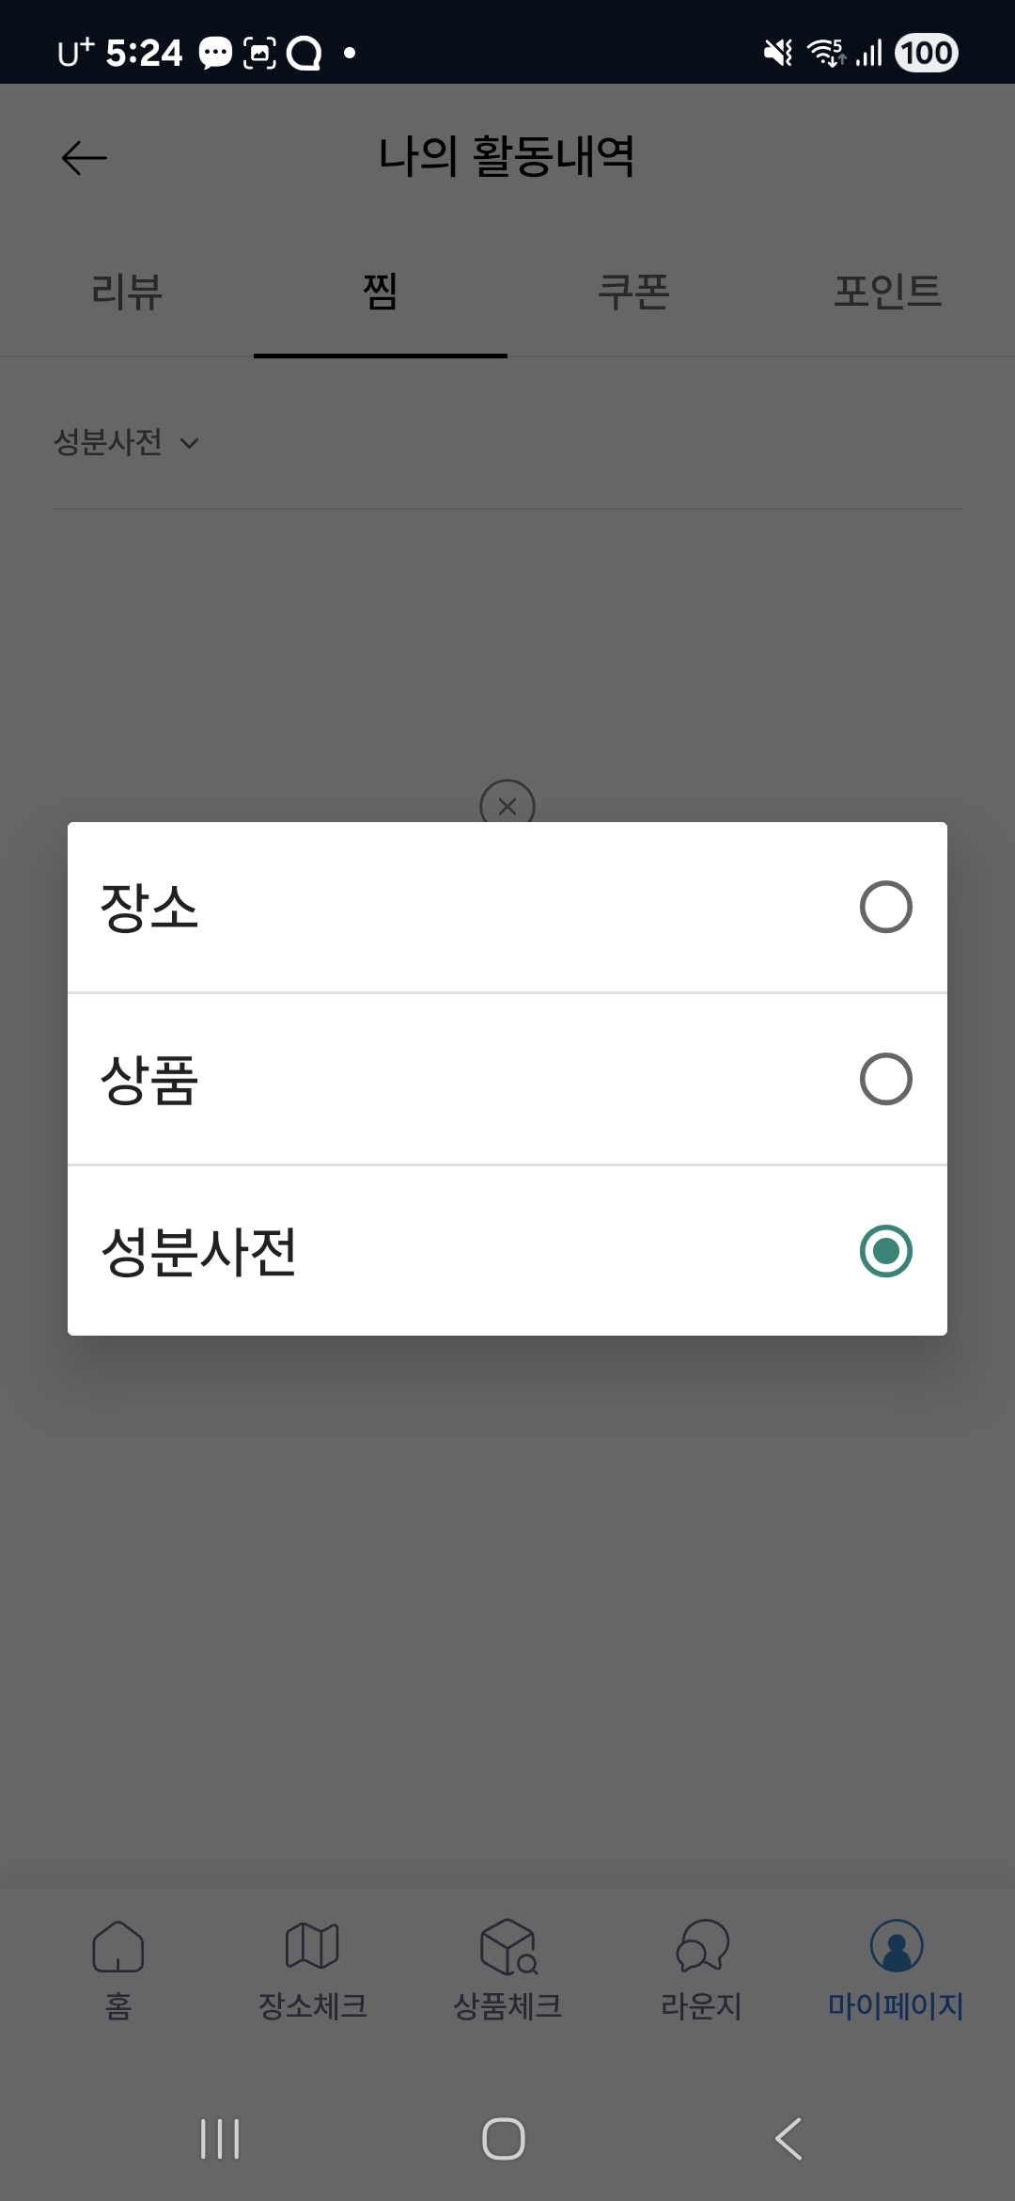The image size is (1015, 2201).
Task: Switch to the 포인트 tab
Action: pos(887,292)
